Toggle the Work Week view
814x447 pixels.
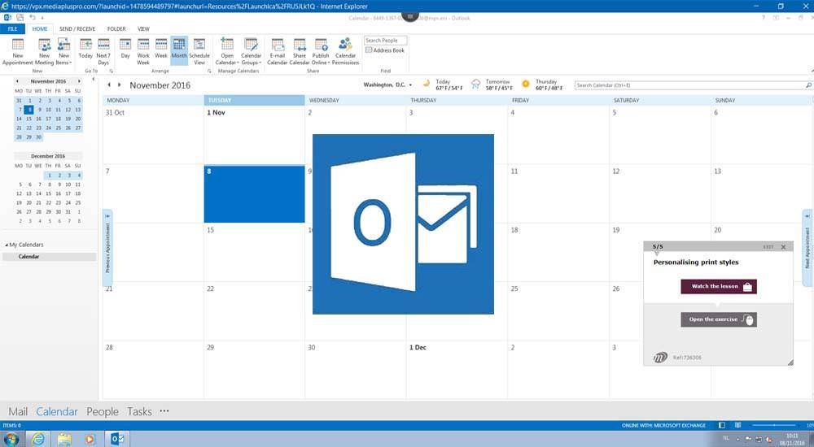[143, 51]
